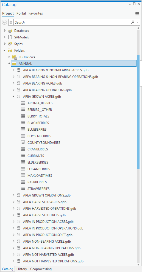Click the LOGANBERRIES table icon
The height and width of the screenshot is (272, 142).
point(23,169)
